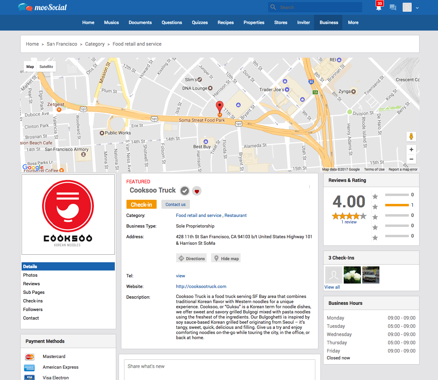Viewport: 438px width, 380px height.
Task: Click the Zynga map marker
Action: pyautogui.click(x=354, y=91)
